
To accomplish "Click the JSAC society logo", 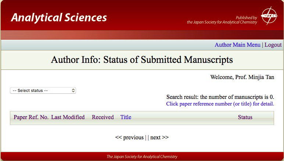I will [x=269, y=16].
